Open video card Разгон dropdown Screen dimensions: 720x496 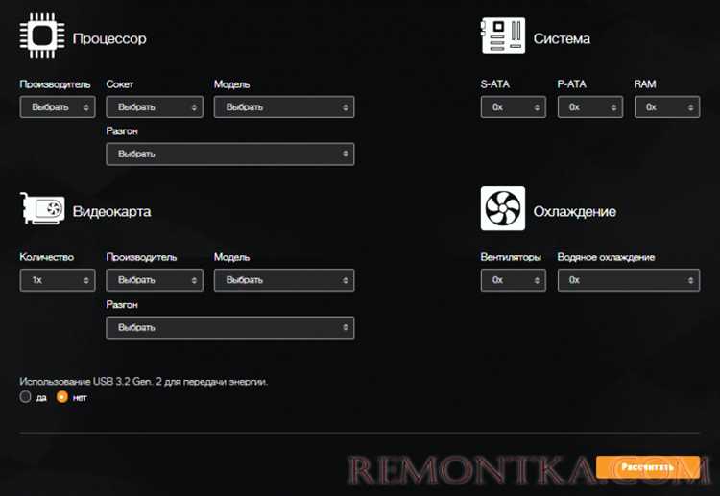coord(230,327)
